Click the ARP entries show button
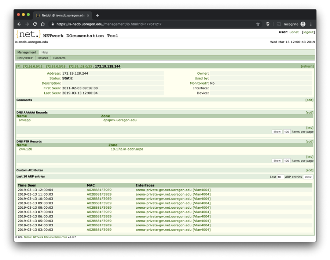 [308, 177]
